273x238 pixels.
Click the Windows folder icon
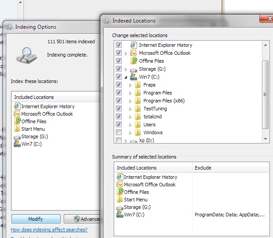pos(138,132)
